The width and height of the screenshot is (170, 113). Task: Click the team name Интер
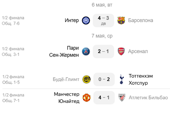pyautogui.click(x=72, y=20)
